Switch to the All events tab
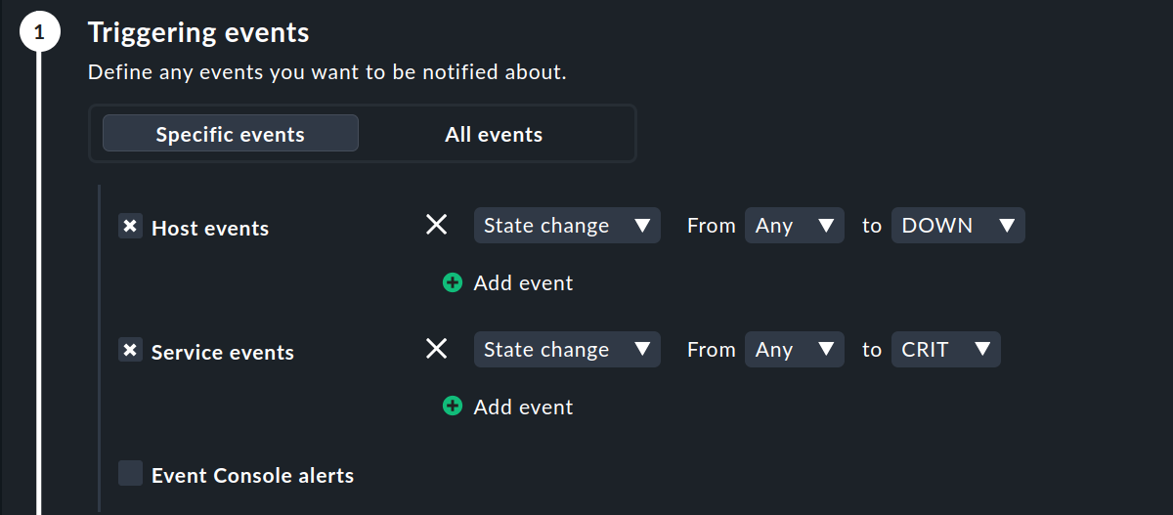Screen dimensions: 1173x515 pos(494,134)
